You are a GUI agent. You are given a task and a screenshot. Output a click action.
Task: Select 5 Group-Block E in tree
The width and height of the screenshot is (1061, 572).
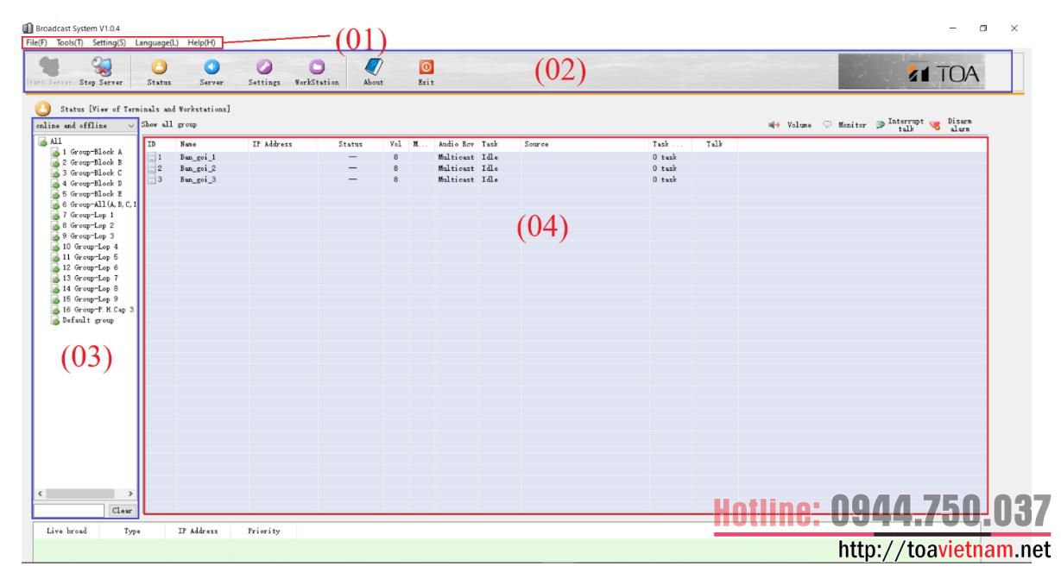91,193
